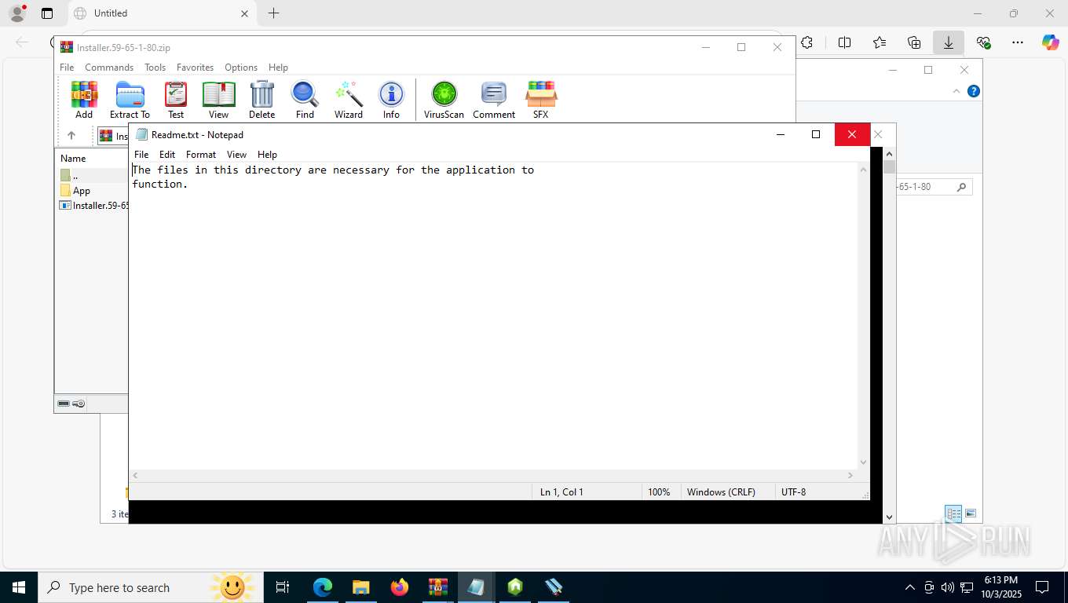Switch Explorer to large icons view
The height and width of the screenshot is (603, 1068).
click(x=971, y=514)
